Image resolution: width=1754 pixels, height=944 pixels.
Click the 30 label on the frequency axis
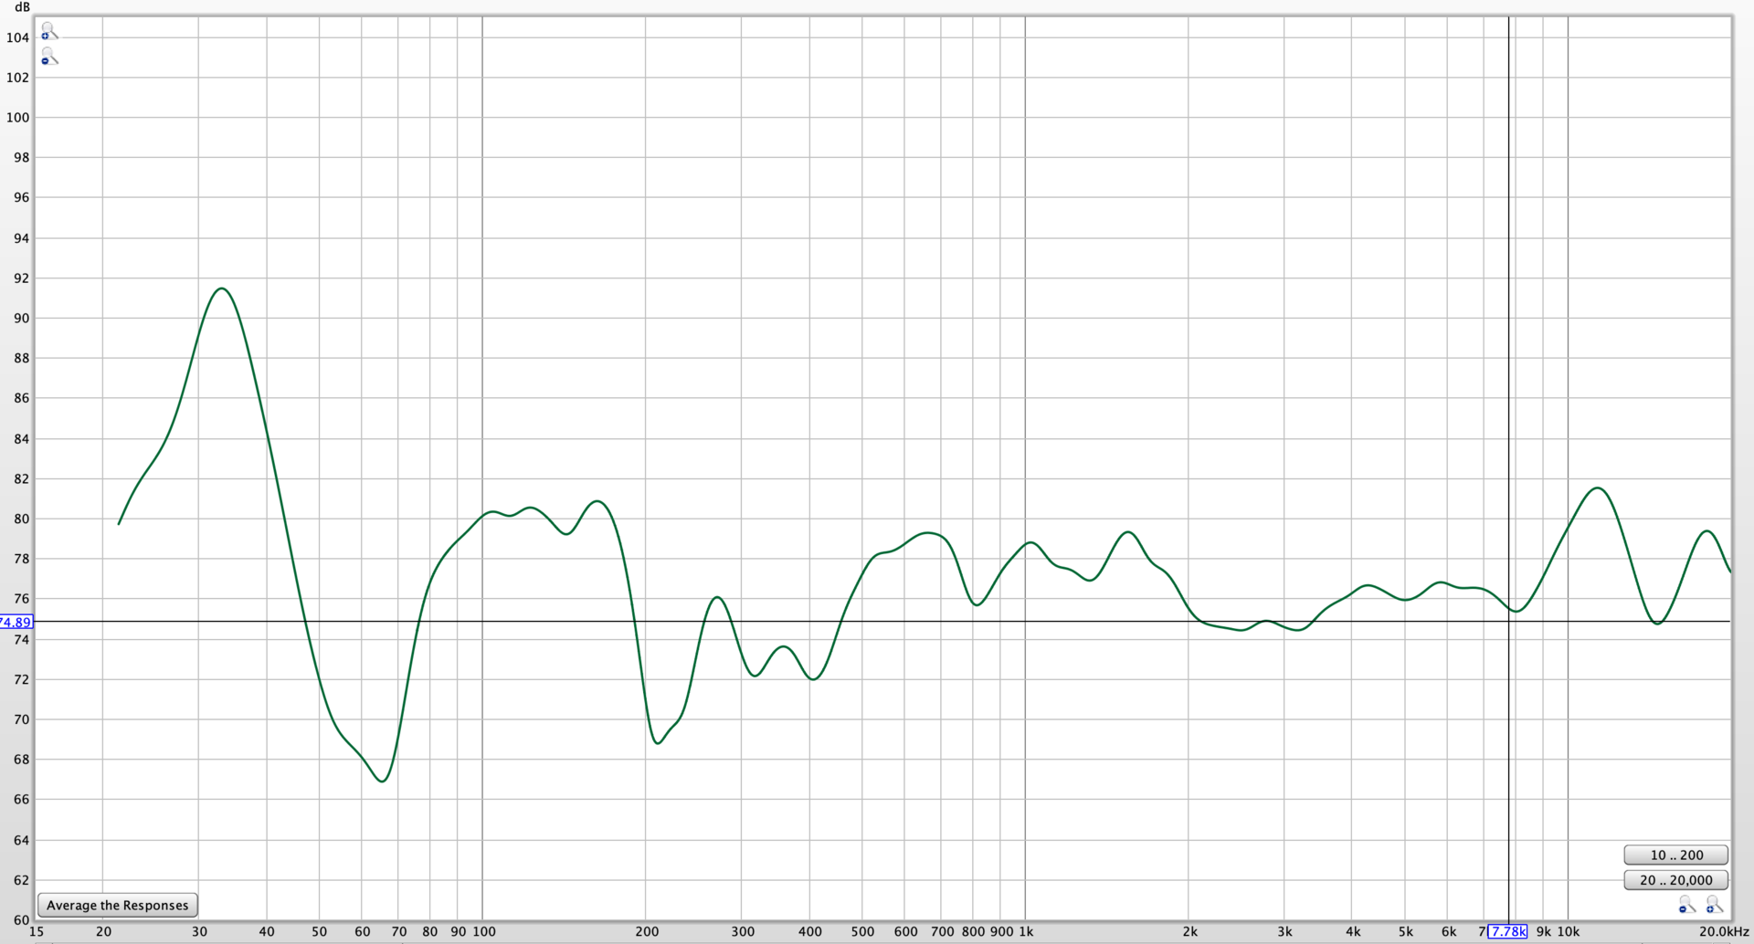coord(199,931)
